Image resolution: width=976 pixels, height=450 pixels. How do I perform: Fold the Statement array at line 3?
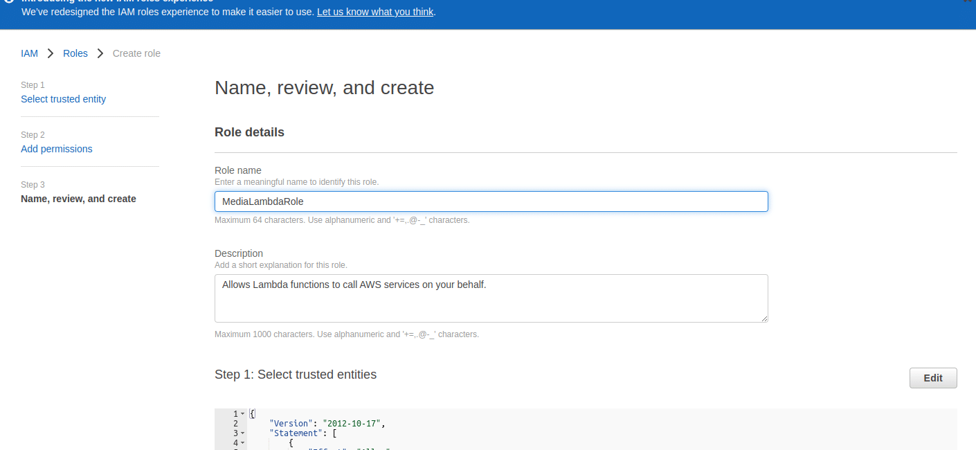pyautogui.click(x=242, y=433)
